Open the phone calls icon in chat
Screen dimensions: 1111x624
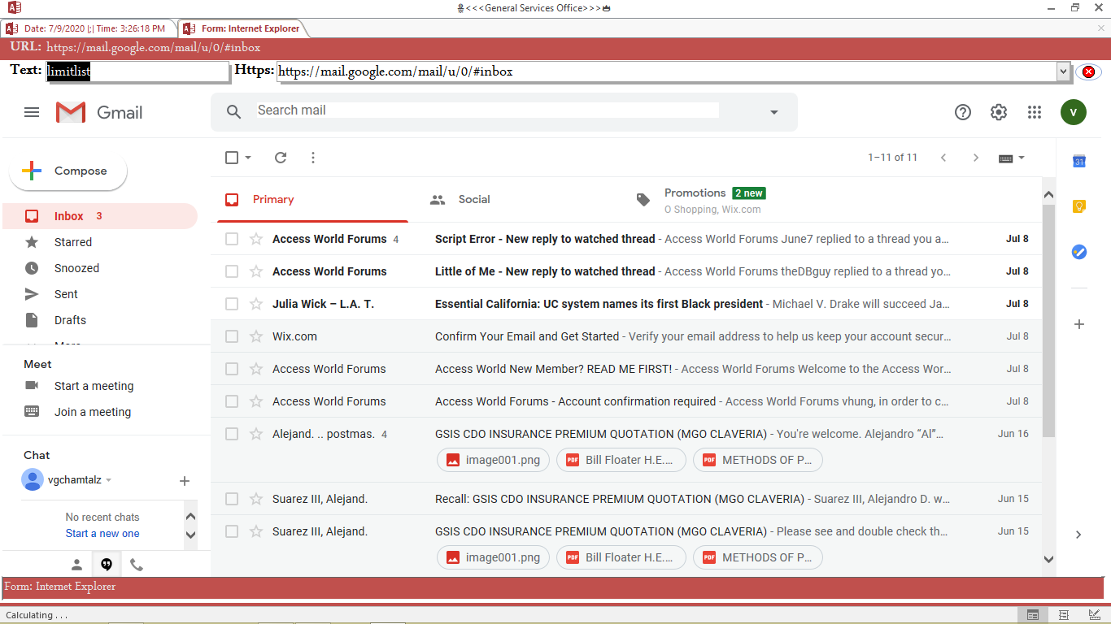(137, 565)
